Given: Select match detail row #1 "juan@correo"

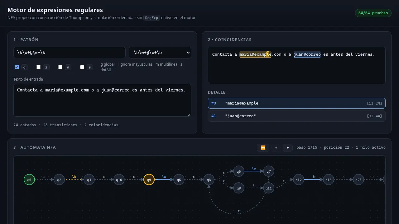Looking at the screenshot, I should click(297, 116).
